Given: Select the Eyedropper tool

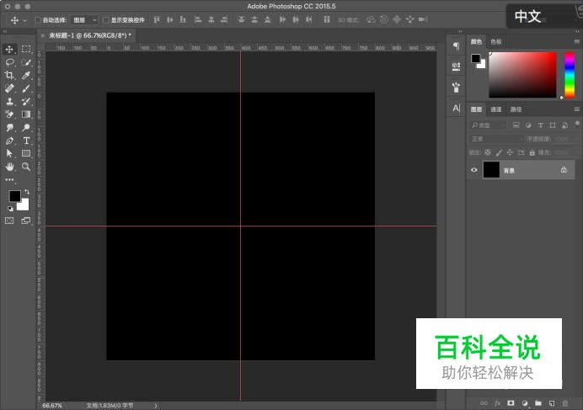Looking at the screenshot, I should [x=26, y=76].
